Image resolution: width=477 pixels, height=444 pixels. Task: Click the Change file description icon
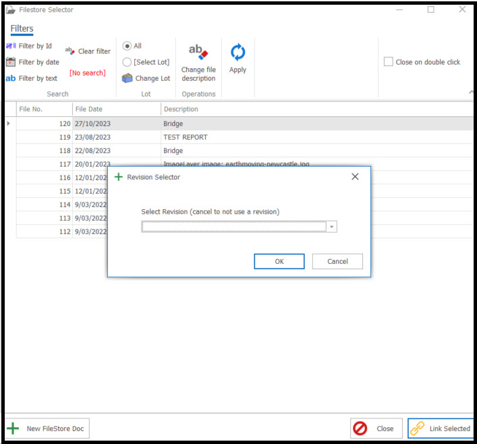[x=198, y=52]
